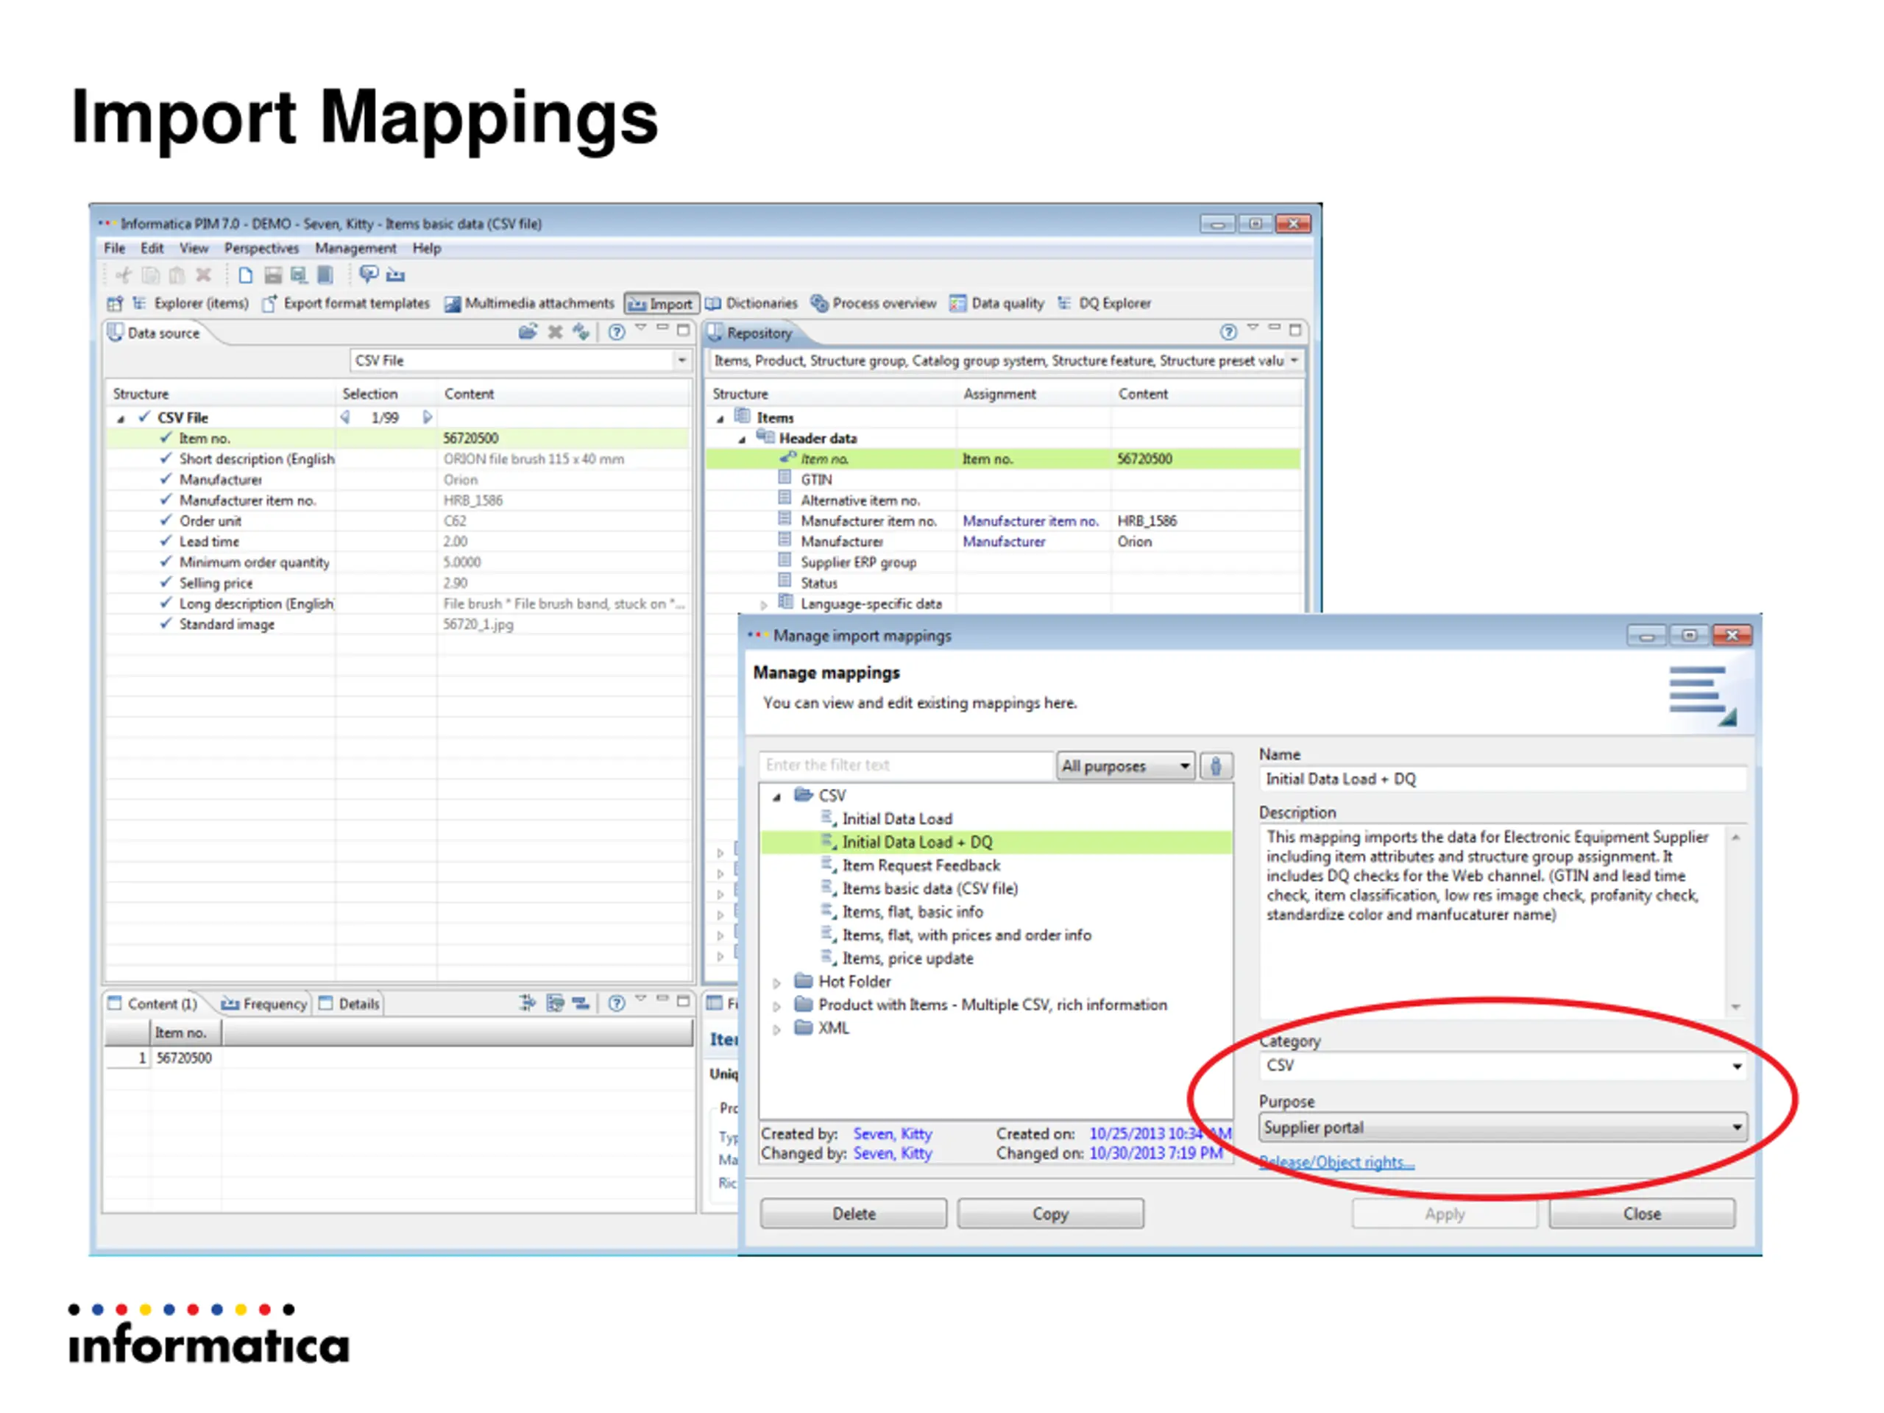The height and width of the screenshot is (1413, 1884).
Task: Click the grey X icon in Data source panel
Action: [556, 332]
